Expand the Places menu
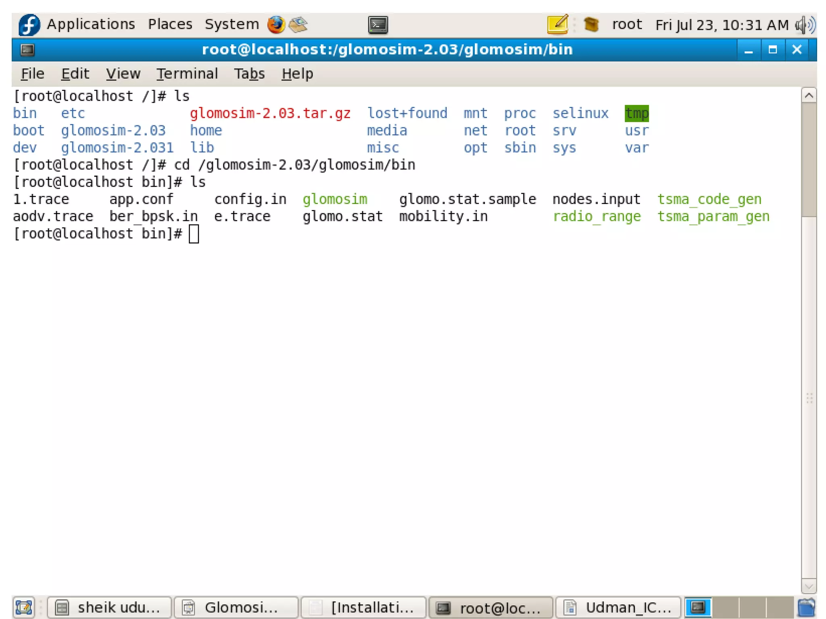This screenshot has height=619, width=826. 170,24
